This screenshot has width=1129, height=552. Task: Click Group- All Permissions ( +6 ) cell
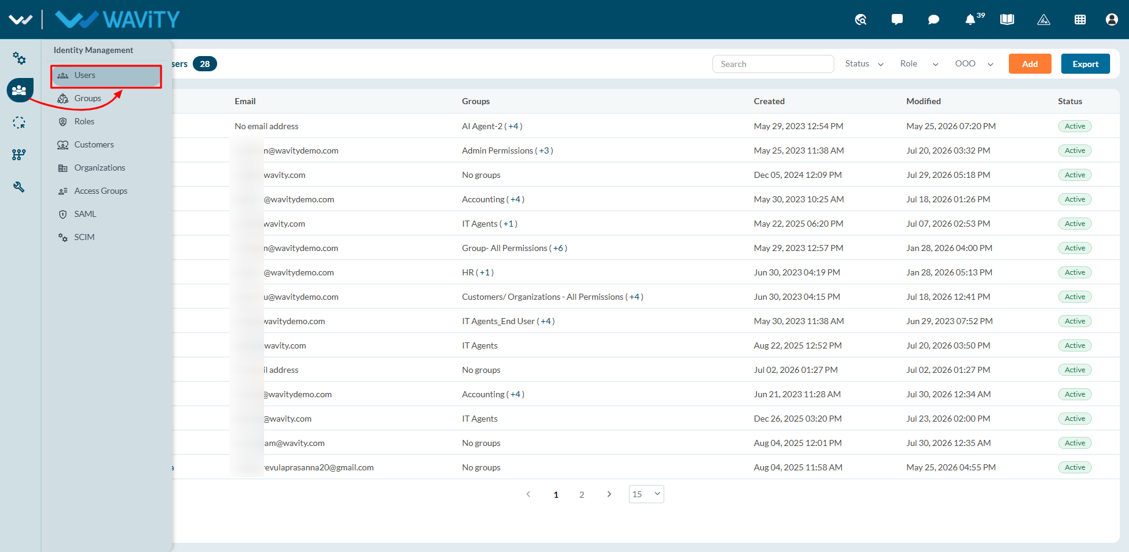click(x=515, y=248)
